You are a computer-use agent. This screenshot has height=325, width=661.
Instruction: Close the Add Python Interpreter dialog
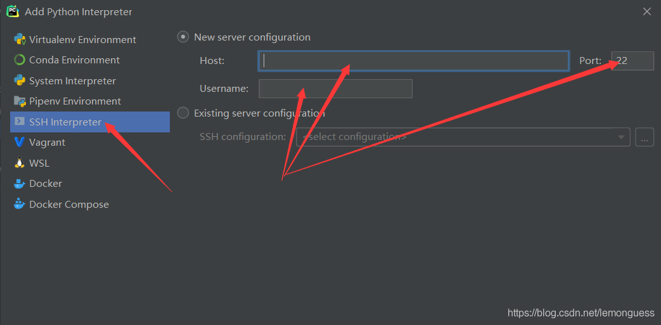646,11
